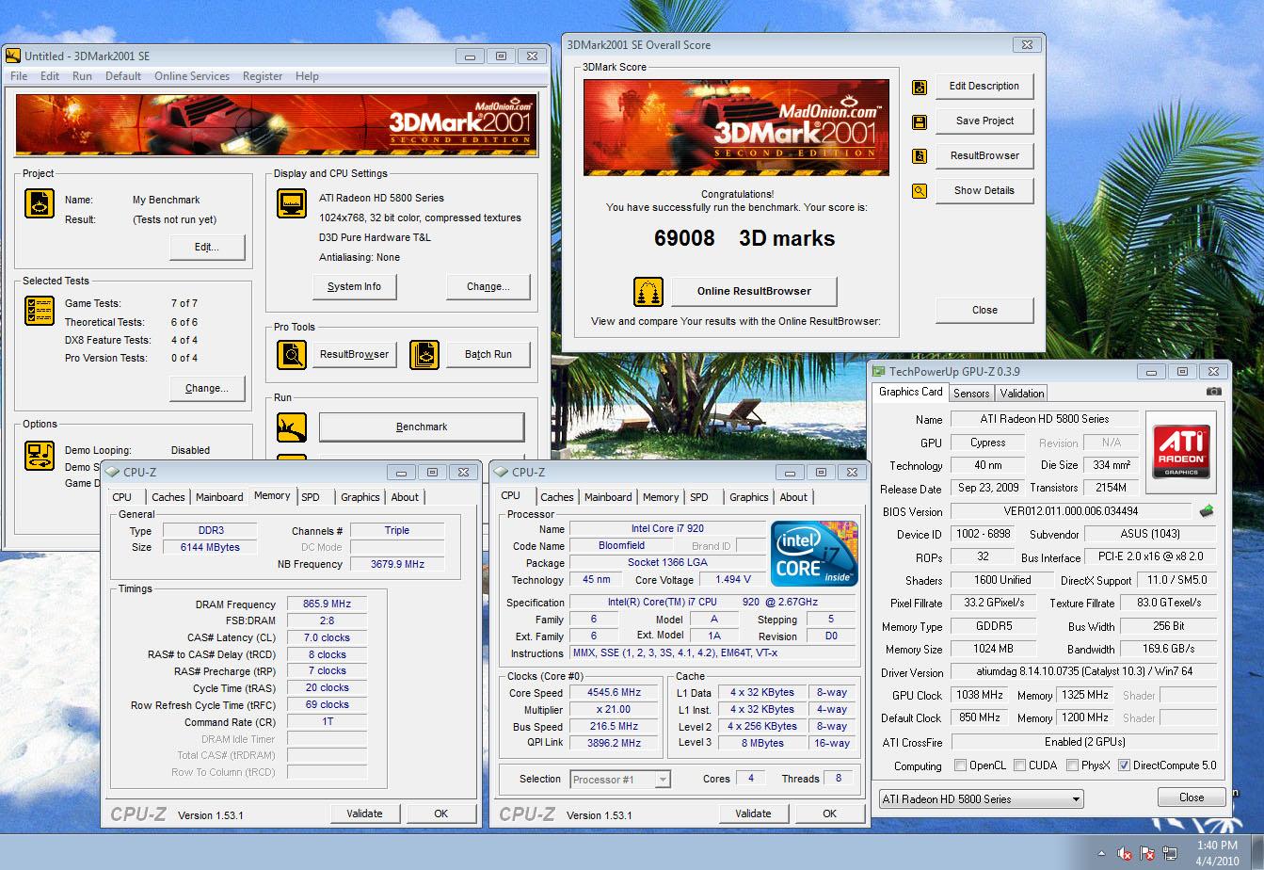The width and height of the screenshot is (1264, 870).
Task: Uncheck the DirectCompute 5.0 checkbox
Action: [1124, 765]
